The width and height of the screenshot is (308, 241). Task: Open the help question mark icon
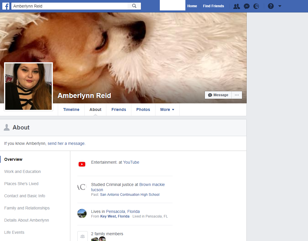click(271, 6)
